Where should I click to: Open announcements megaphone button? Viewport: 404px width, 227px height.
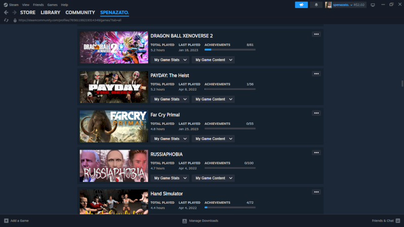pos(301,5)
